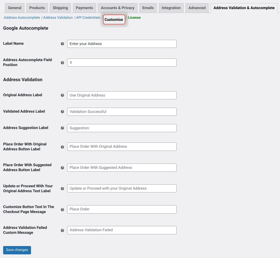Open help for Place Order With Suggested Address
Viewport: 280px width, 258px height.
63,168
